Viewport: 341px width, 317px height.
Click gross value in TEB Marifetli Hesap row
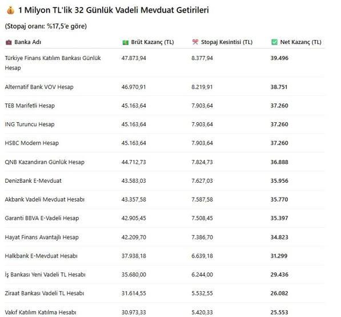[134, 106]
